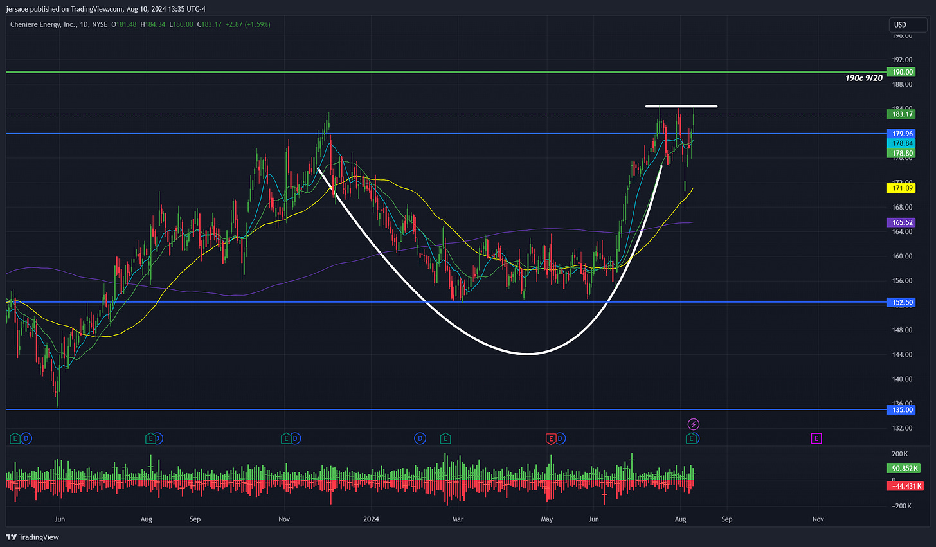Viewport: 936px width, 547px height.
Task: Click the yellow 171.09 moving average label
Action: click(902, 188)
